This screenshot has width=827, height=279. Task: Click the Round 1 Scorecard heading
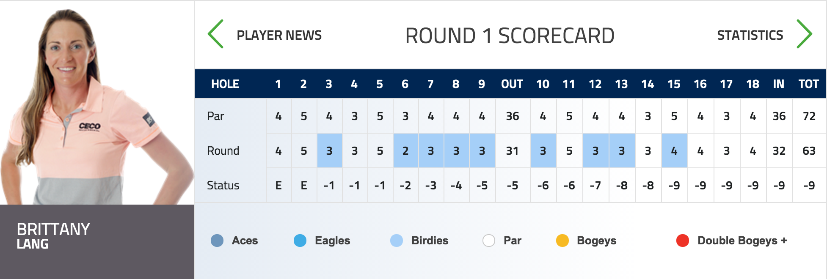[510, 36]
